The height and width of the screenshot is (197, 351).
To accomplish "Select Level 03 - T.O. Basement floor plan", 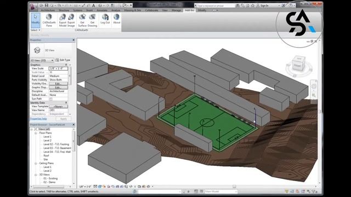I will pos(57,148).
